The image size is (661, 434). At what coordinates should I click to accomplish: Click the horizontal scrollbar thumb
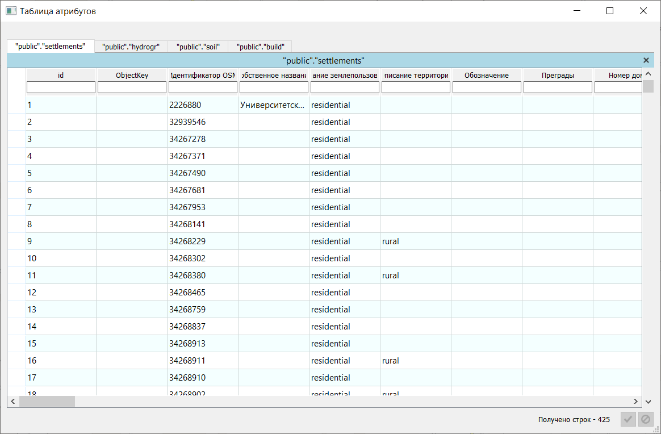pyautogui.click(x=47, y=402)
